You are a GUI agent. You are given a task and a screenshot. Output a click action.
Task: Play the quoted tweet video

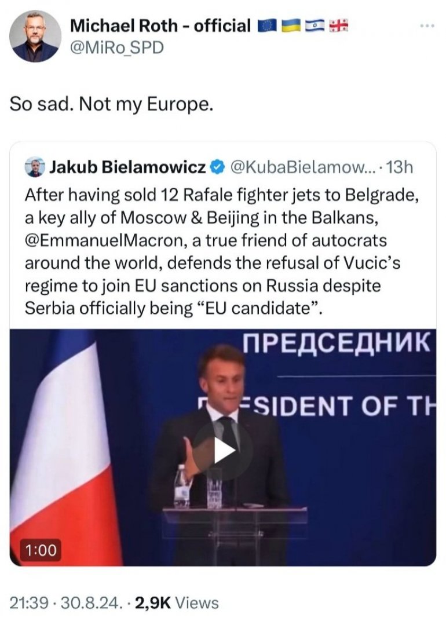[x=223, y=451]
